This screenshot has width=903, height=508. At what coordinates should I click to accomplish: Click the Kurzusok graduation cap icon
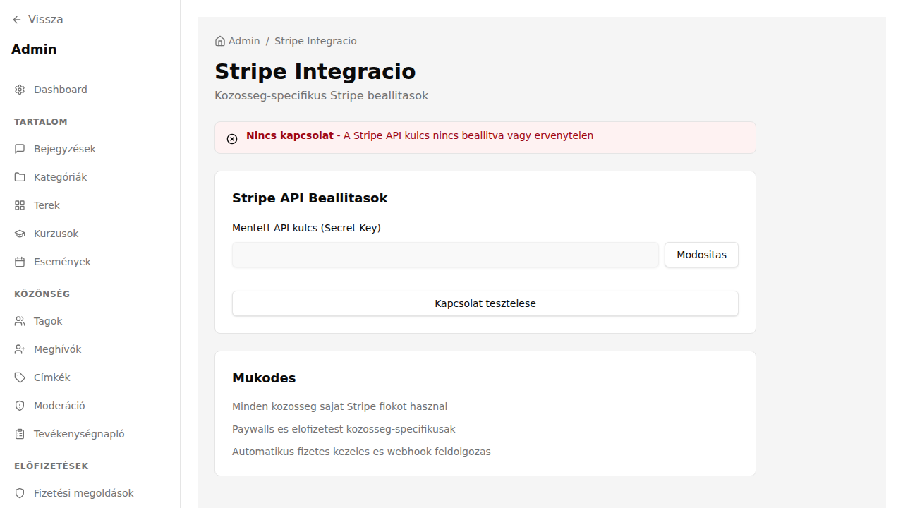[x=20, y=234]
